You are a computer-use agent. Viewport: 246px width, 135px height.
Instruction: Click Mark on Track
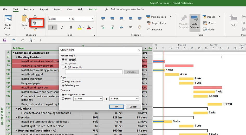pos(156,17)
